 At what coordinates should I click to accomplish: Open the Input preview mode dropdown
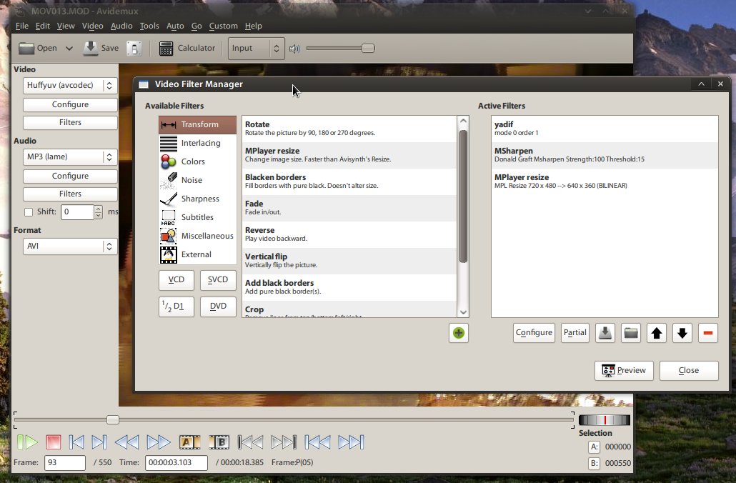pos(257,49)
